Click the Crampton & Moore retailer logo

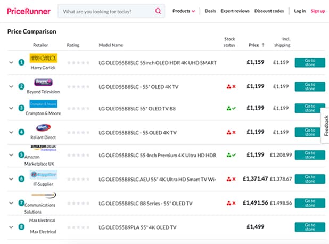coord(44,104)
